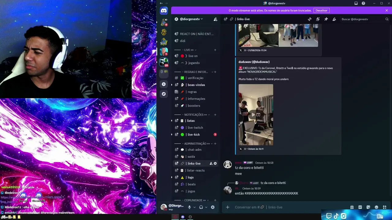
Task: Join REACT ON voice channel
Action: click(195, 34)
